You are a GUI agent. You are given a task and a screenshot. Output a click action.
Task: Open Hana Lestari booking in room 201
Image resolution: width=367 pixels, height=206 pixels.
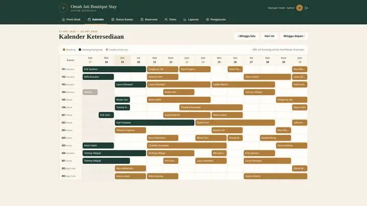coord(227,115)
